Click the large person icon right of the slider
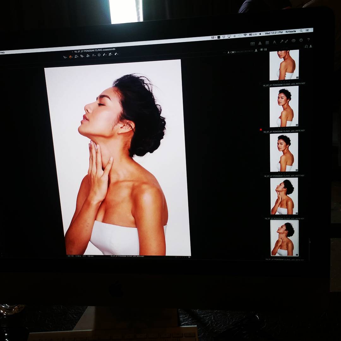Screen dimensions: 341x341 256,51
